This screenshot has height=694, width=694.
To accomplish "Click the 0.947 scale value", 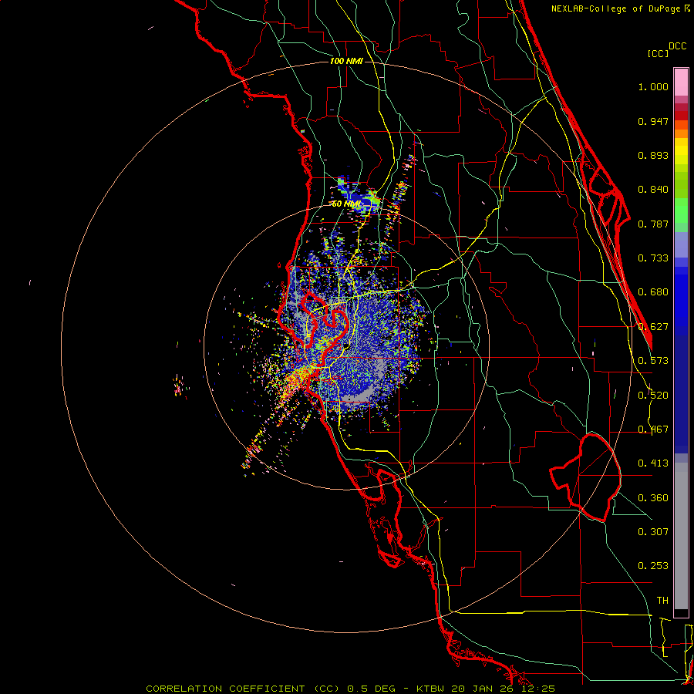I will pyautogui.click(x=653, y=121).
